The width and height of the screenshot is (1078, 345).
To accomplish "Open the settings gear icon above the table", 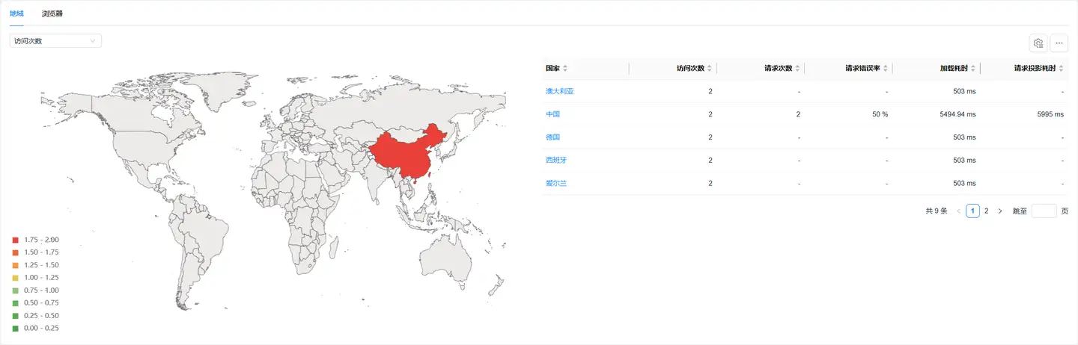I will tap(1038, 43).
